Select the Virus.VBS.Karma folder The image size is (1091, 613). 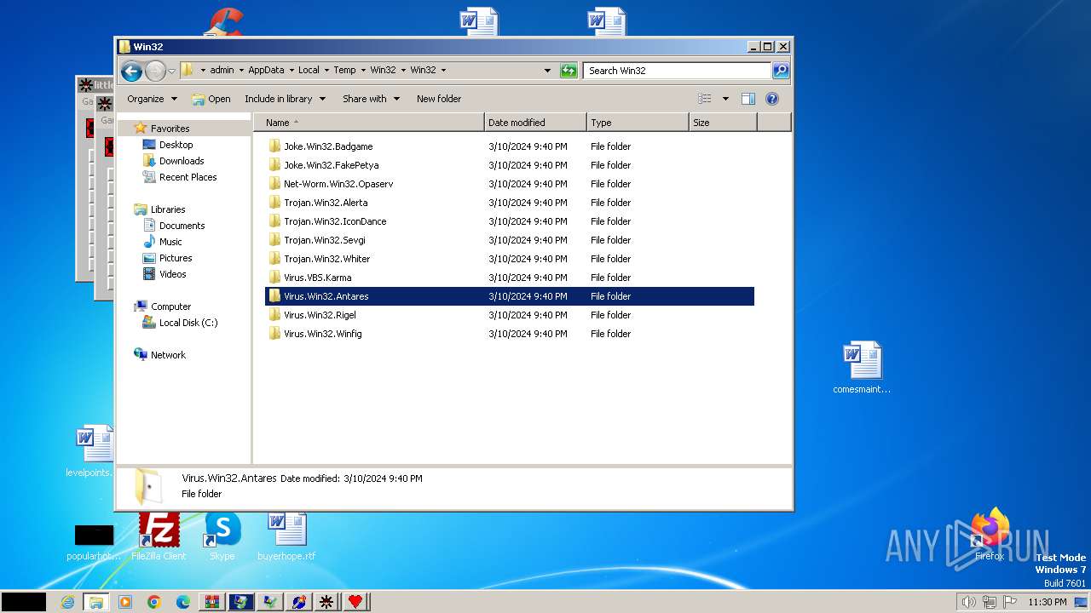[317, 278]
